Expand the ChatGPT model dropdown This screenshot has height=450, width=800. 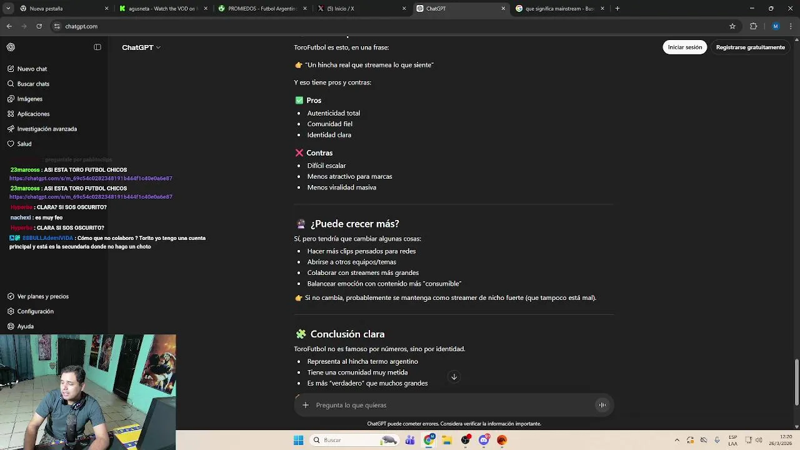point(141,47)
